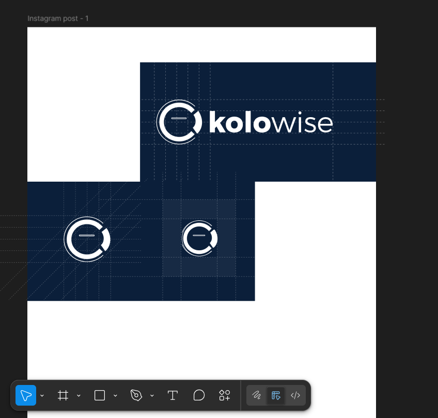Select the lower-left circular logo mark
Viewport: 438px width, 418px height.
87,239
